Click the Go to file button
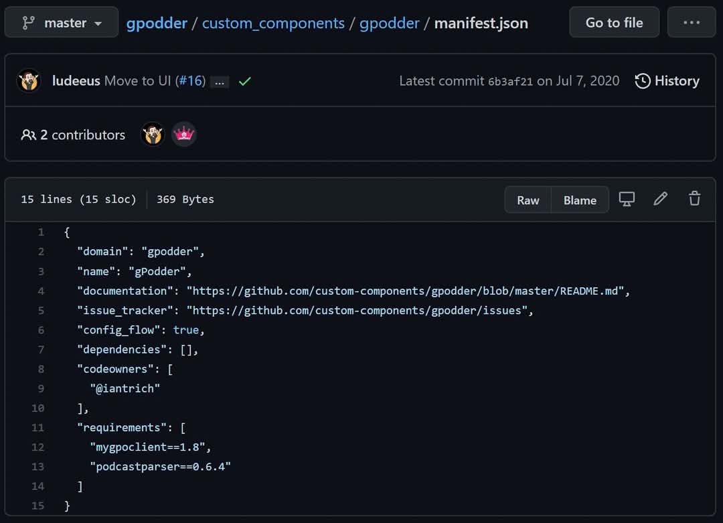Viewport: 723px width, 523px height. point(614,23)
